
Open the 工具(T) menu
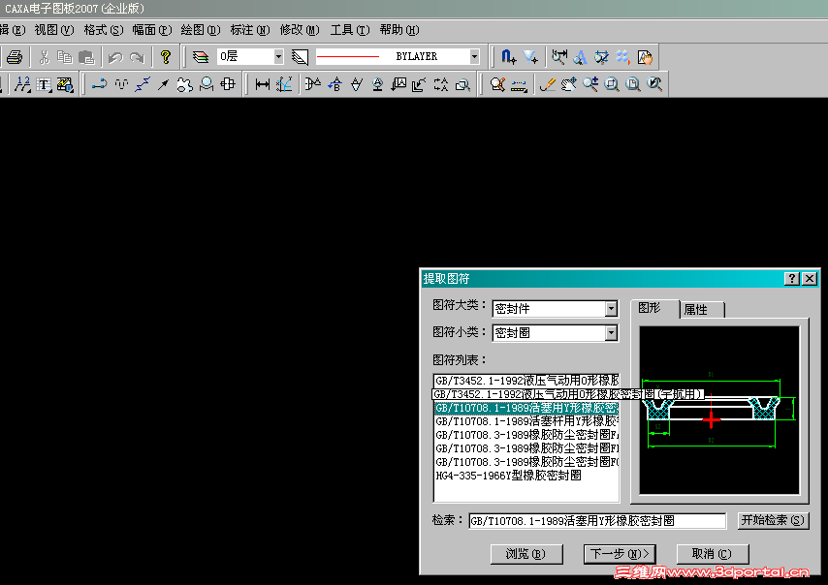click(350, 30)
